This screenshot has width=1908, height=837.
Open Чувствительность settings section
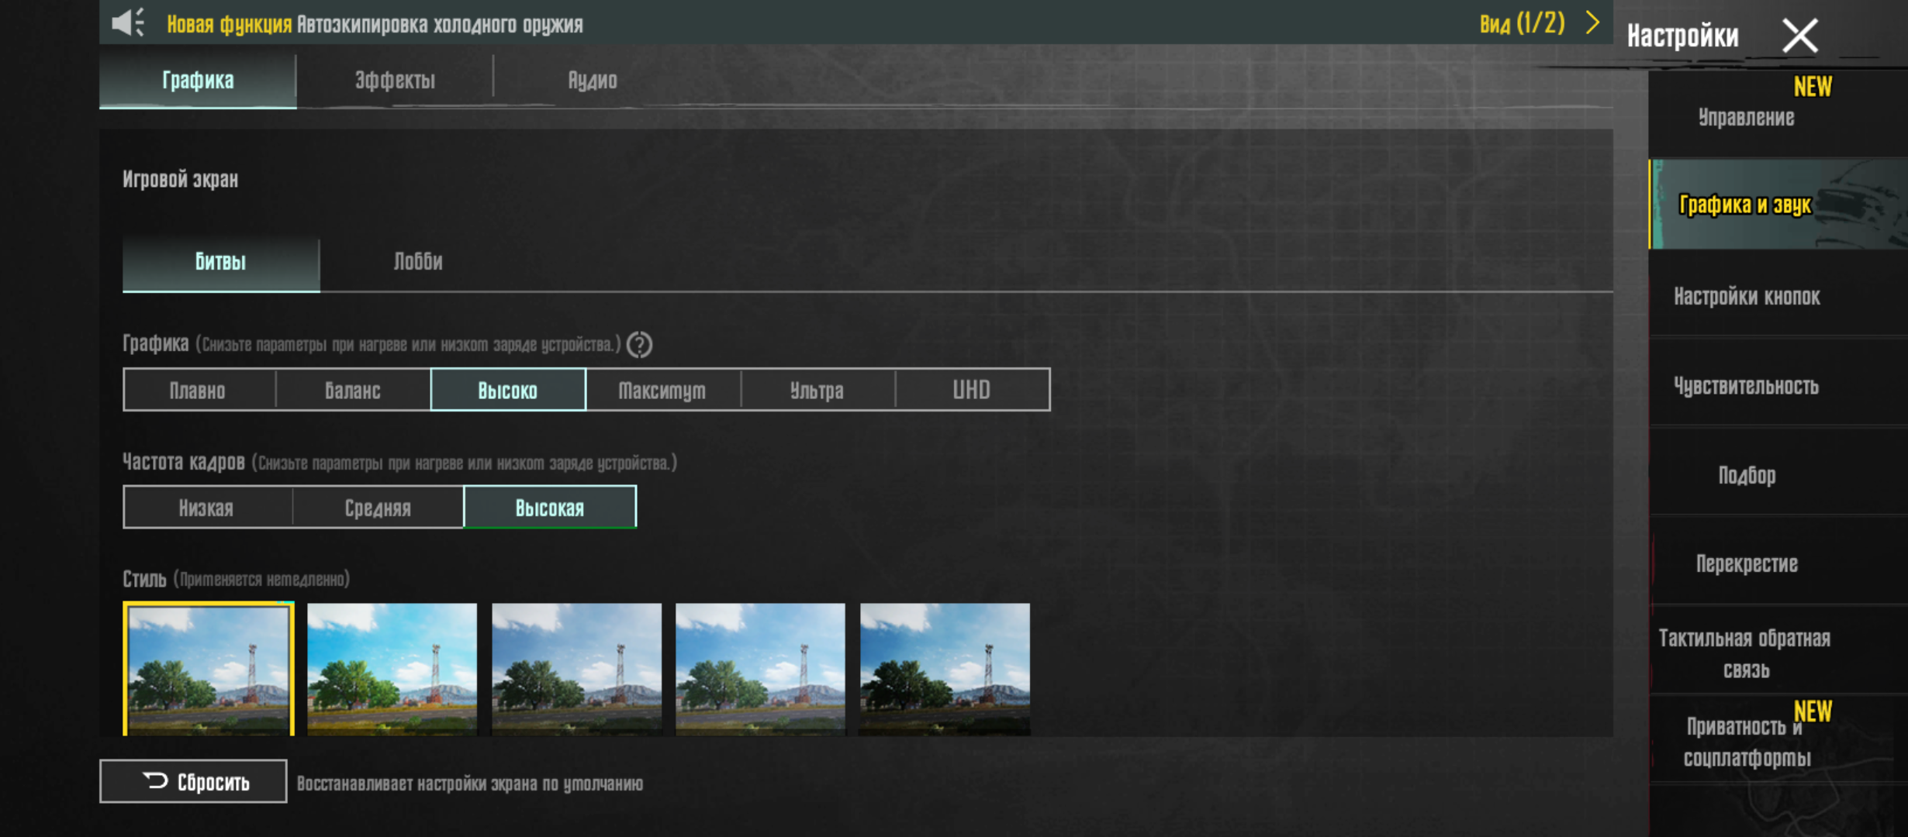(x=1747, y=386)
